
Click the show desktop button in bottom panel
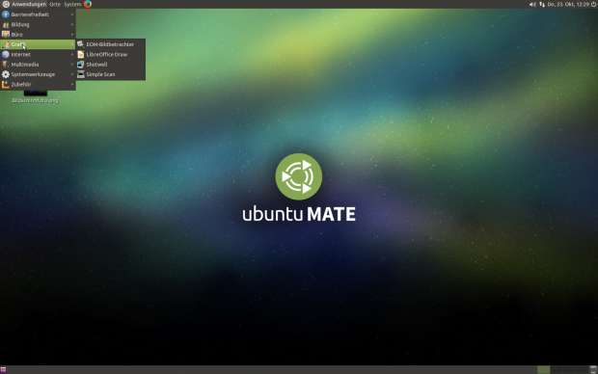click(x=4, y=369)
